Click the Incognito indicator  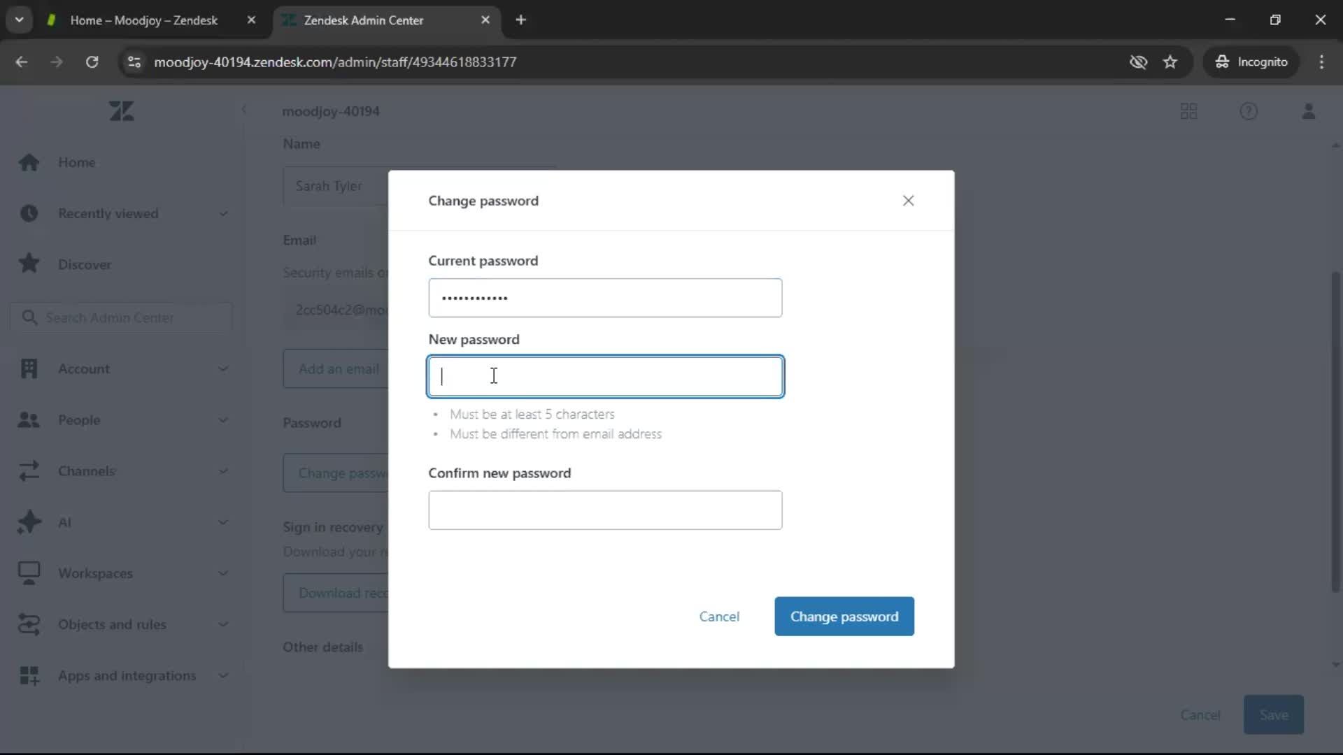(x=1251, y=62)
